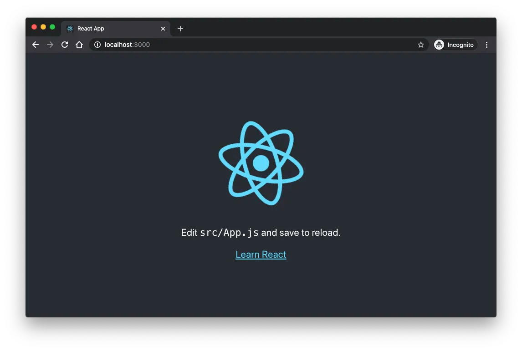Click the grayed-out forward navigation arrow

click(x=50, y=45)
